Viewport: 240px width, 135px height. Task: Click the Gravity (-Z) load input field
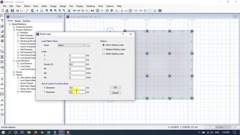coord(77,64)
